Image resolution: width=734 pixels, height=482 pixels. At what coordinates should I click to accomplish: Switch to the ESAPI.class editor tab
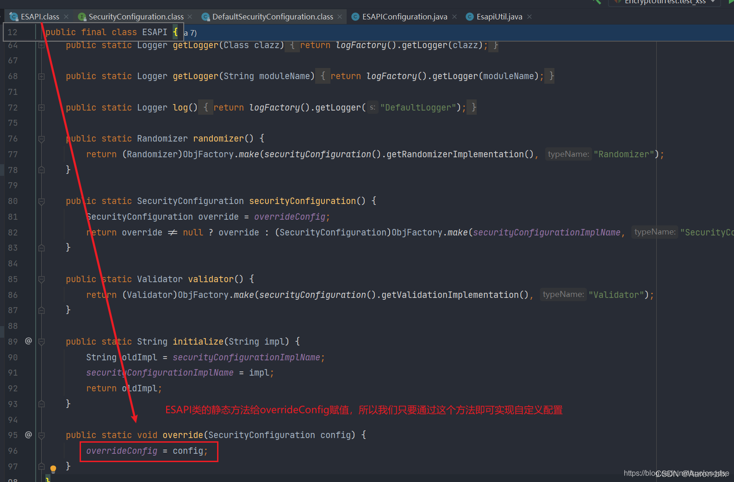point(40,17)
